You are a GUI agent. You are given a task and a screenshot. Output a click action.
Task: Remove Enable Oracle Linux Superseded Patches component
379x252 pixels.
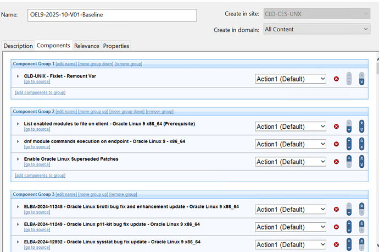pos(336,162)
